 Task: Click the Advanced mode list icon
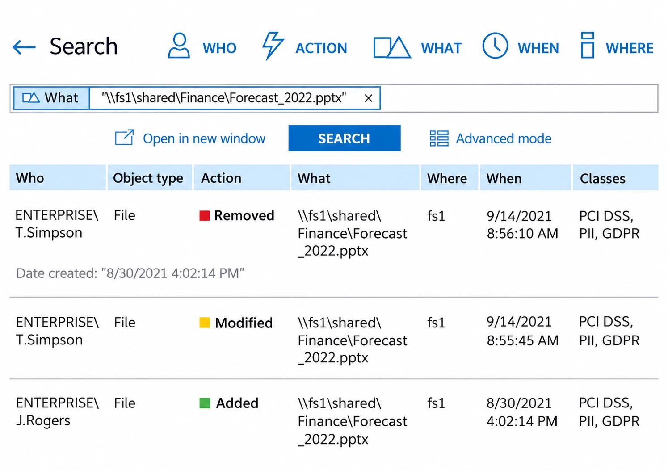click(439, 138)
